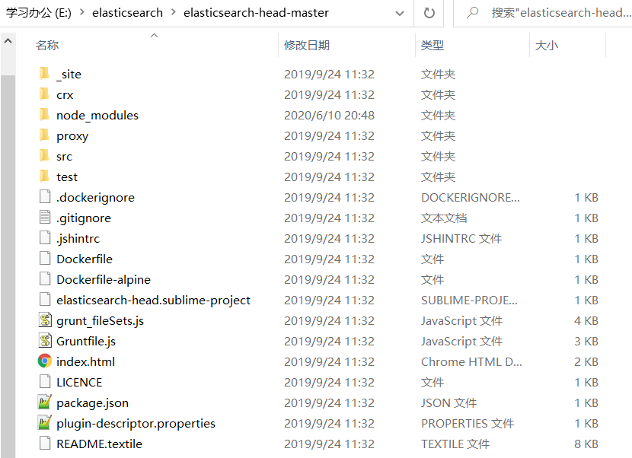
Task: Click the .jshintrc file icon
Action: point(45,238)
